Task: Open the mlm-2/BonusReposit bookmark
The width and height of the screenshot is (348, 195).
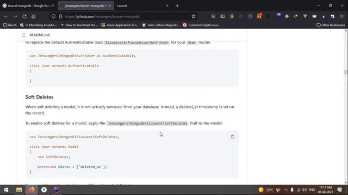Action: (x=160, y=25)
